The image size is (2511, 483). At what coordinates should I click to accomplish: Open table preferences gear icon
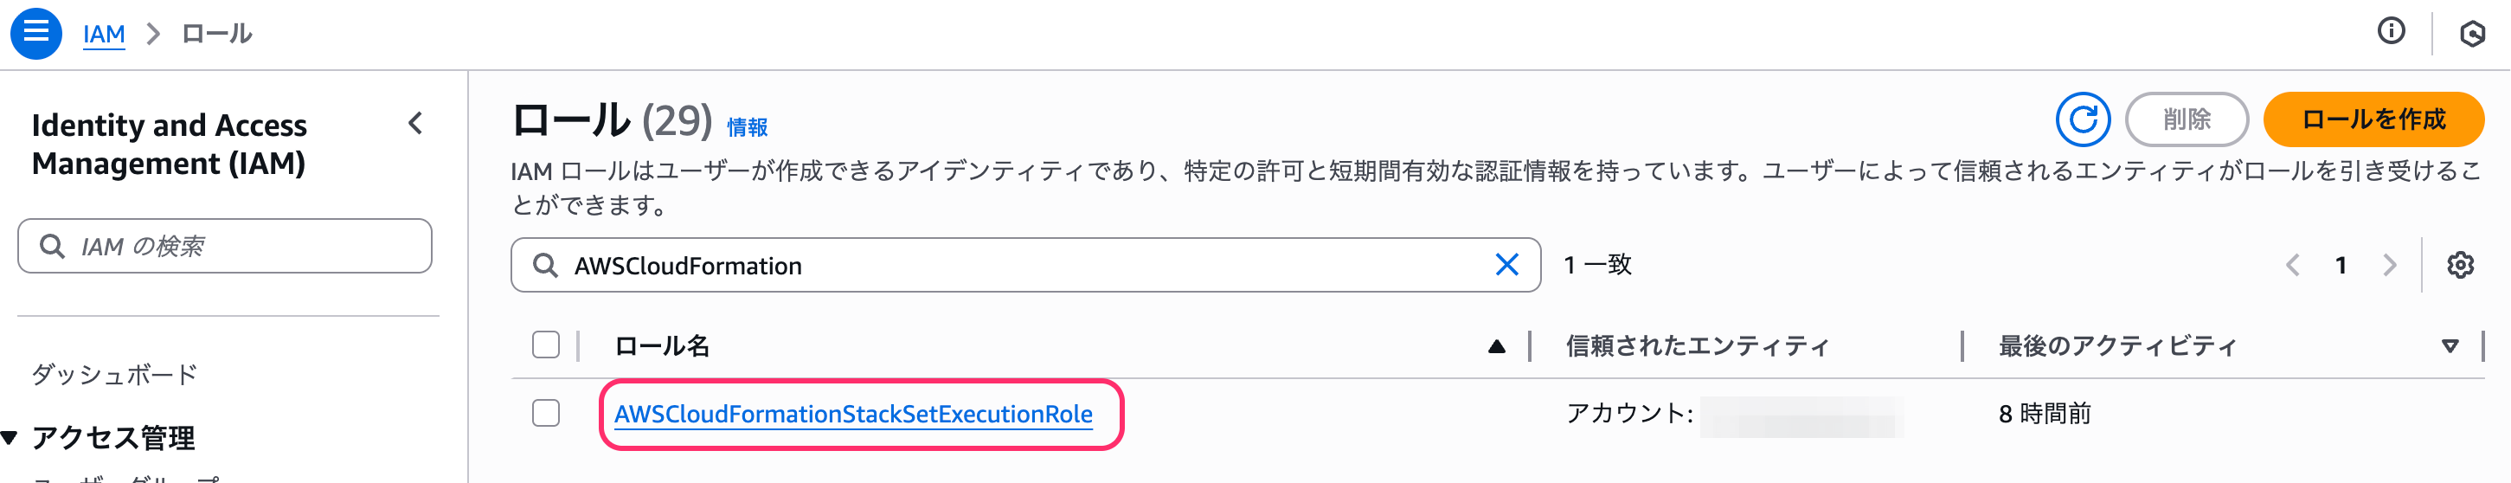click(2459, 266)
